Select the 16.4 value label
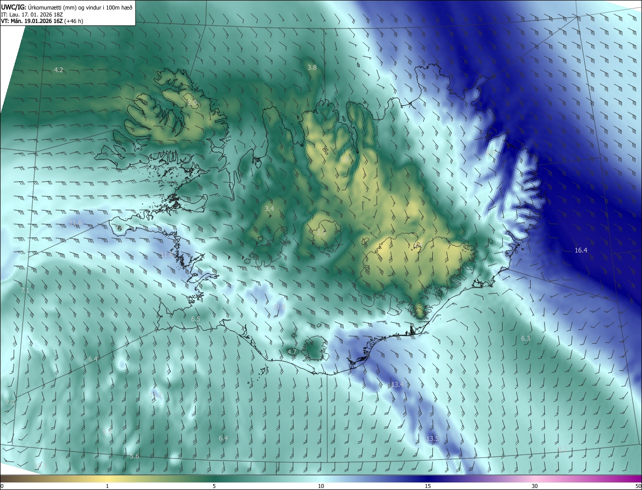The image size is (642, 490). click(x=581, y=250)
